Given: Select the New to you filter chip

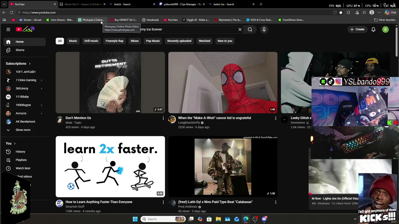Looking at the screenshot, I should (225, 41).
